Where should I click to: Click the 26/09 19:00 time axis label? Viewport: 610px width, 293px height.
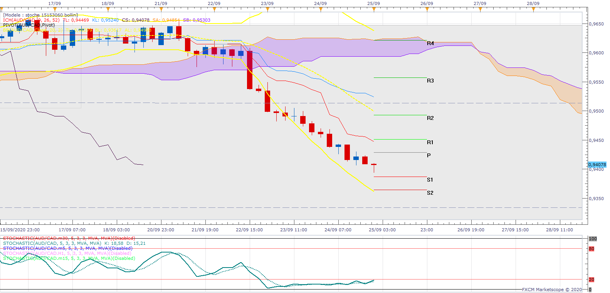pos(471,230)
